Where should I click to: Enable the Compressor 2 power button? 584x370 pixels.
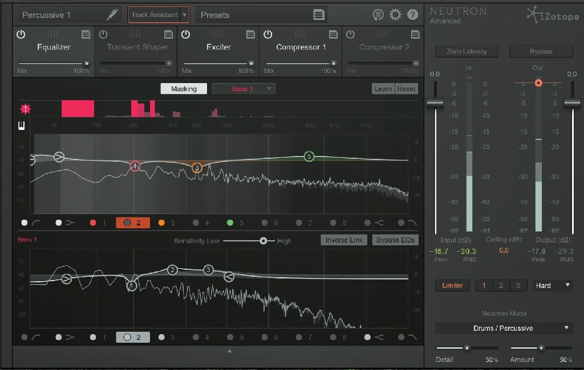pyautogui.click(x=350, y=35)
